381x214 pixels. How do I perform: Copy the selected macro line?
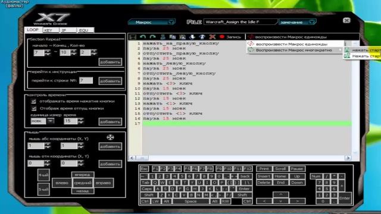click(x=173, y=37)
